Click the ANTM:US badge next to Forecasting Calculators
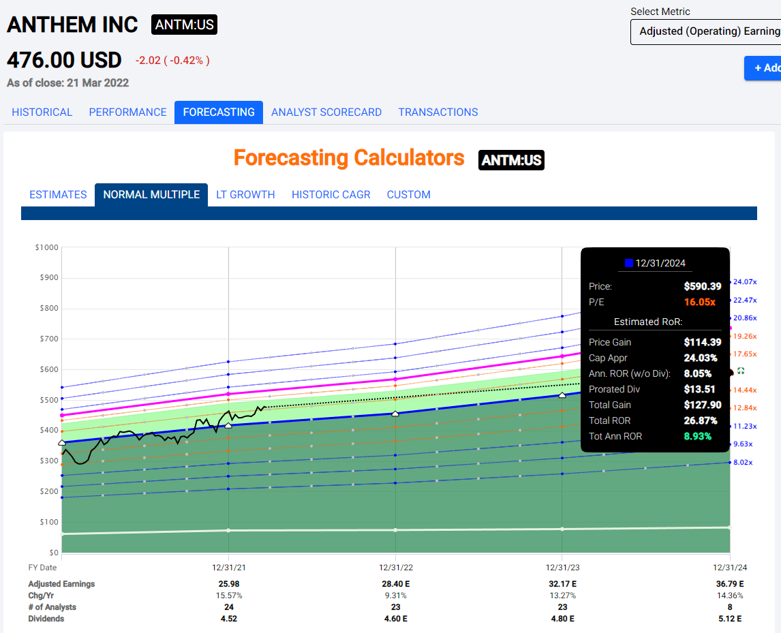781x633 pixels. click(511, 160)
